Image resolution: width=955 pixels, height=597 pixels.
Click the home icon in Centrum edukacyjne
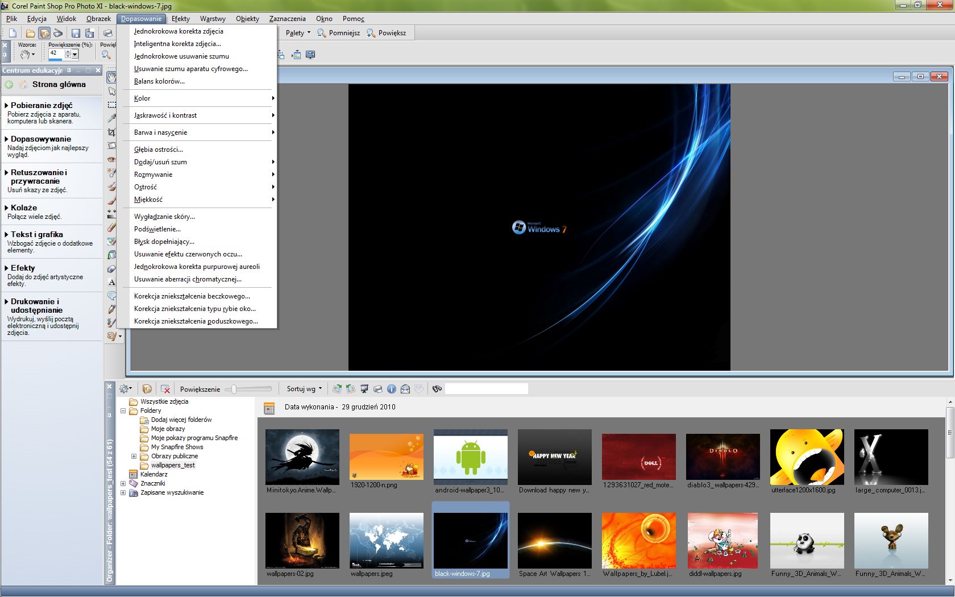pos(23,84)
